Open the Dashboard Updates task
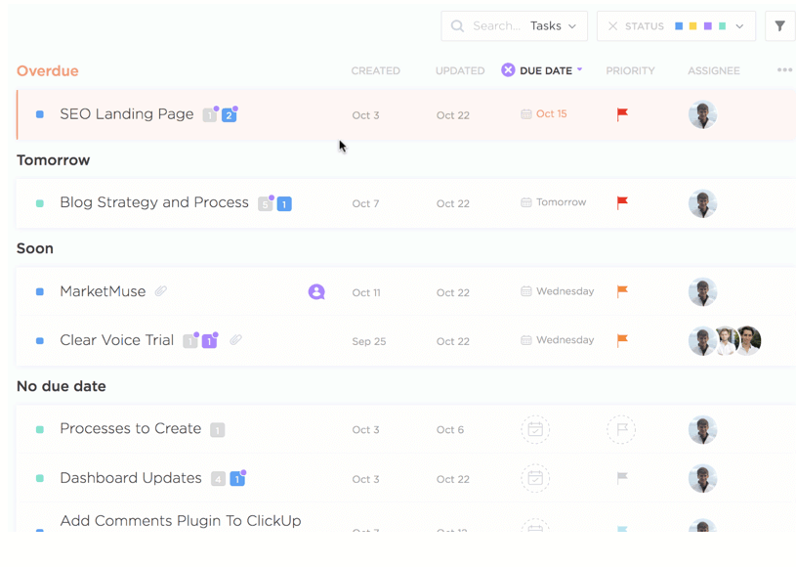The width and height of the screenshot is (796, 567). pos(131,478)
